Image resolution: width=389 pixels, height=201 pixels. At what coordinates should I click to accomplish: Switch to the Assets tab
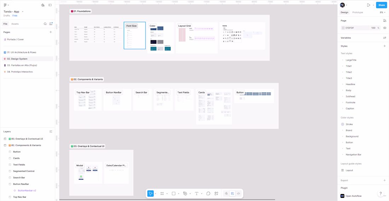pyautogui.click(x=15, y=24)
